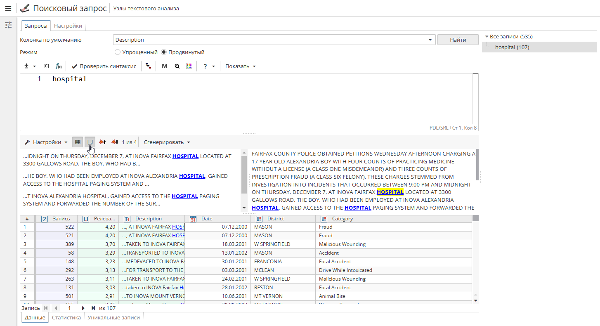Screen dimensions: 600x326
Task: Click the Запись column header
Action: [57, 219]
